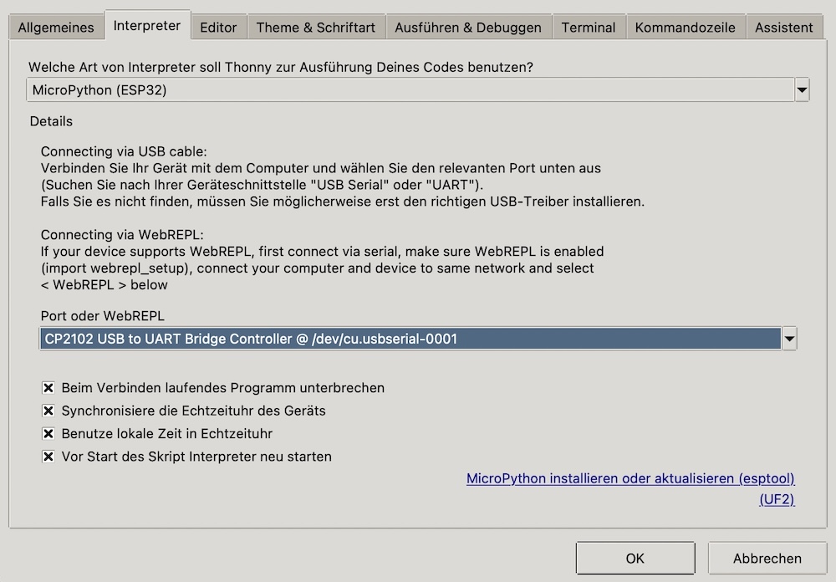Click the 'Falls Sie es nicht finden' text line
836x582 pixels.
(342, 202)
